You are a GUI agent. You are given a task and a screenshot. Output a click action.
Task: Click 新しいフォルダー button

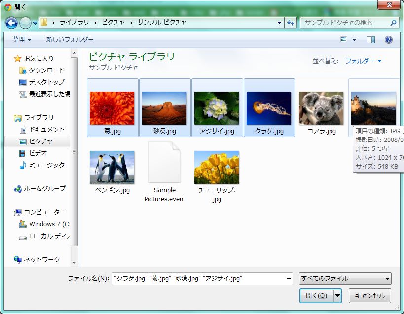click(x=70, y=39)
